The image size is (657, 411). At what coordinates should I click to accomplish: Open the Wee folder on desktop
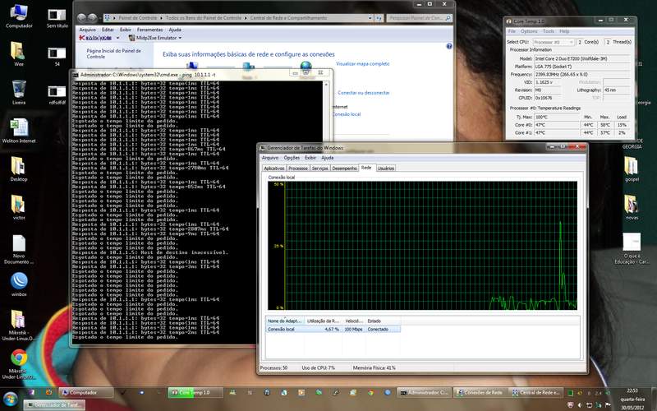tap(18, 53)
